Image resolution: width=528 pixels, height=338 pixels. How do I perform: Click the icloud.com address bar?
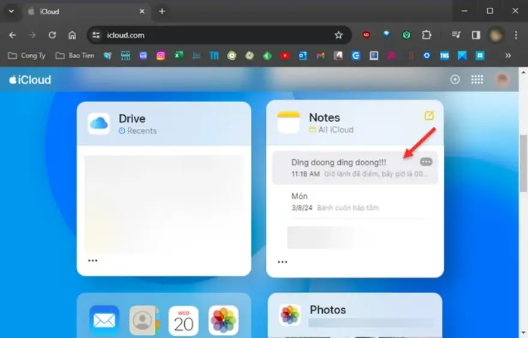click(x=219, y=35)
